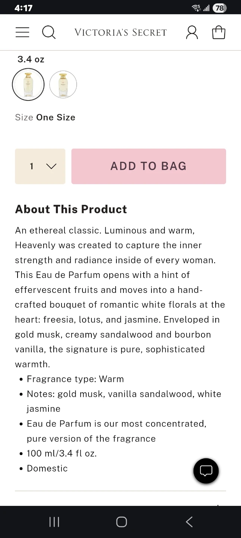Click the ADD TO BAG button

click(148, 166)
